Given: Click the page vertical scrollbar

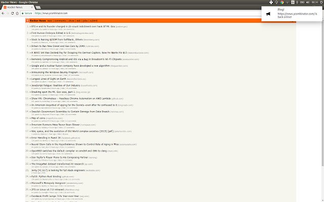Looking at the screenshot, I should [323, 93].
